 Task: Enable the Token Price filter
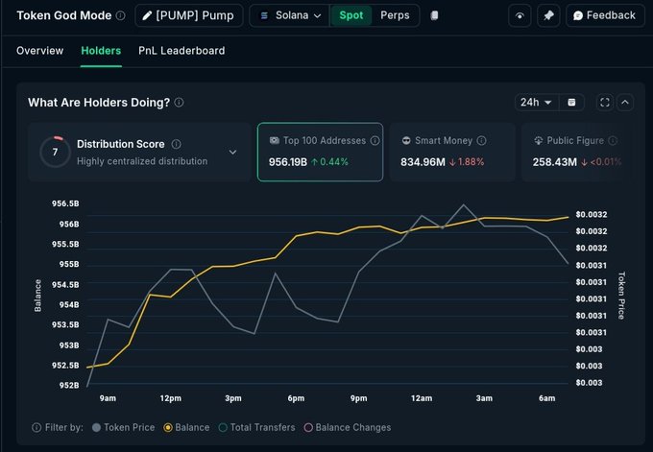tap(123, 427)
